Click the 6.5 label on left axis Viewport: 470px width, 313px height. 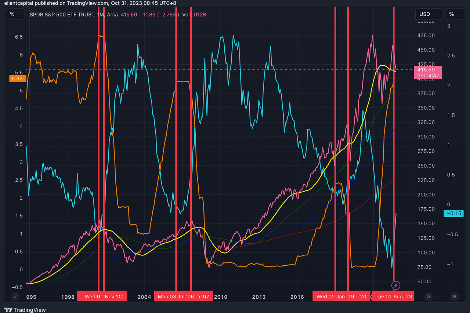[19, 37]
